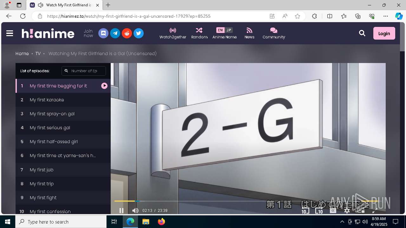Select episode 5 My first half-assed girl
This screenshot has height=228, width=406.
pos(63,142)
